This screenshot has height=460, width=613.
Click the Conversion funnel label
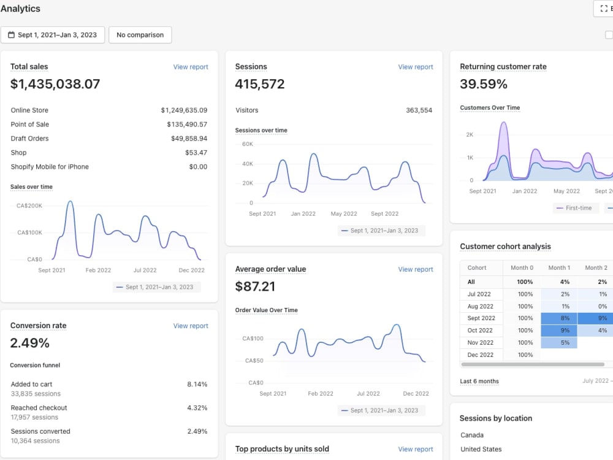(35, 366)
